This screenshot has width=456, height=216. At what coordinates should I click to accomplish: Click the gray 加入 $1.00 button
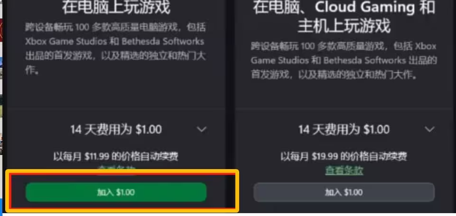[344, 192]
